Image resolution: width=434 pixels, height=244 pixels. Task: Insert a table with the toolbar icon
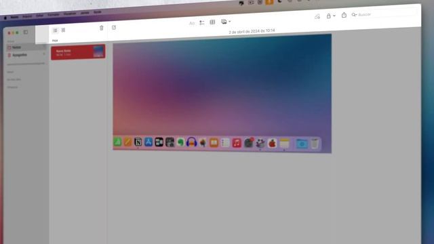click(x=212, y=22)
